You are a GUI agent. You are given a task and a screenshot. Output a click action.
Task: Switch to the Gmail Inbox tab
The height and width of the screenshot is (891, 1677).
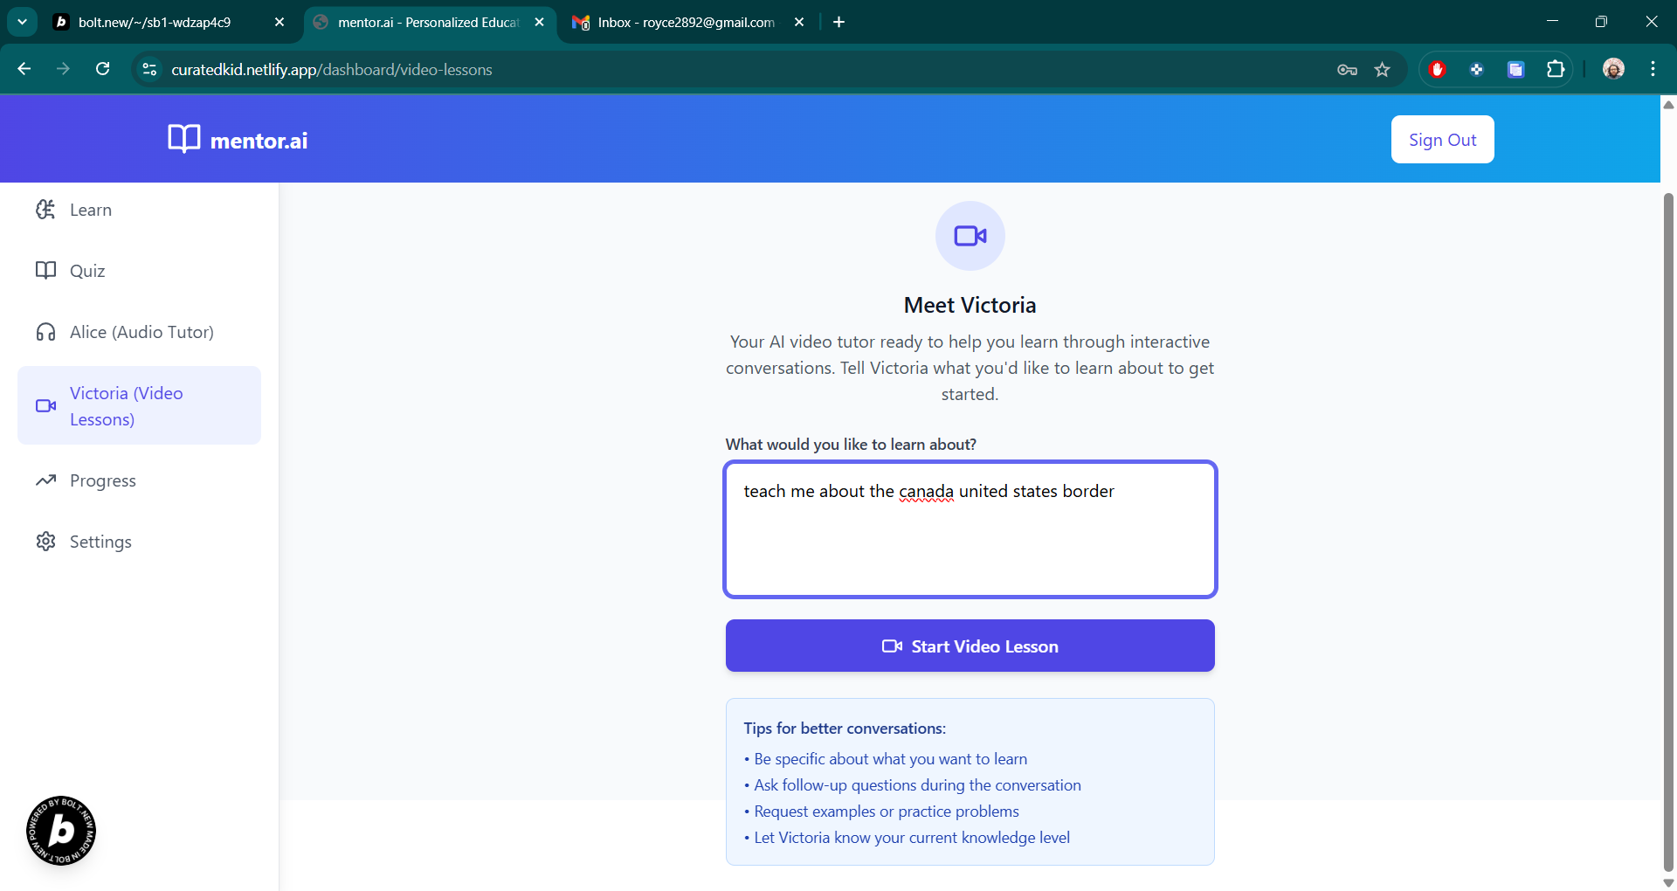688,22
